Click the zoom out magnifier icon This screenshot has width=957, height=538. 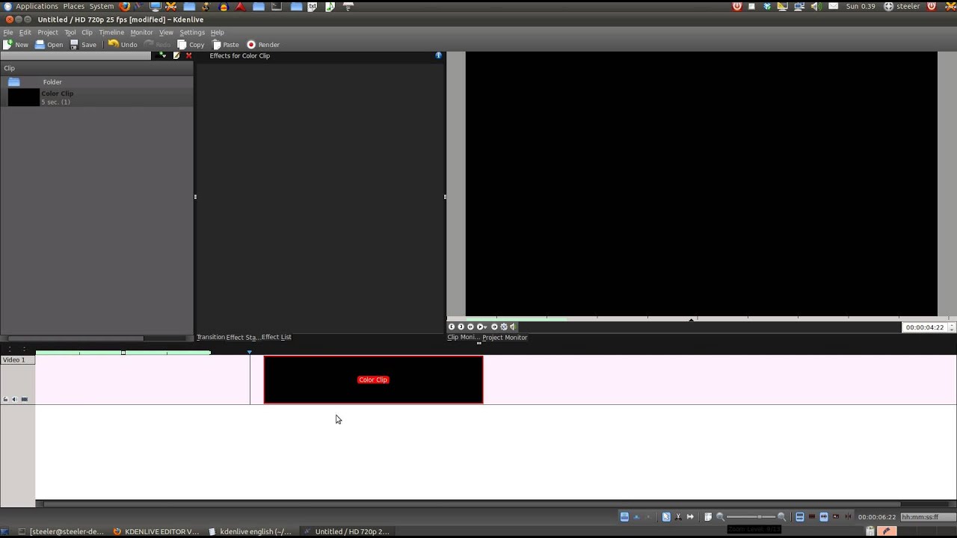(x=721, y=516)
